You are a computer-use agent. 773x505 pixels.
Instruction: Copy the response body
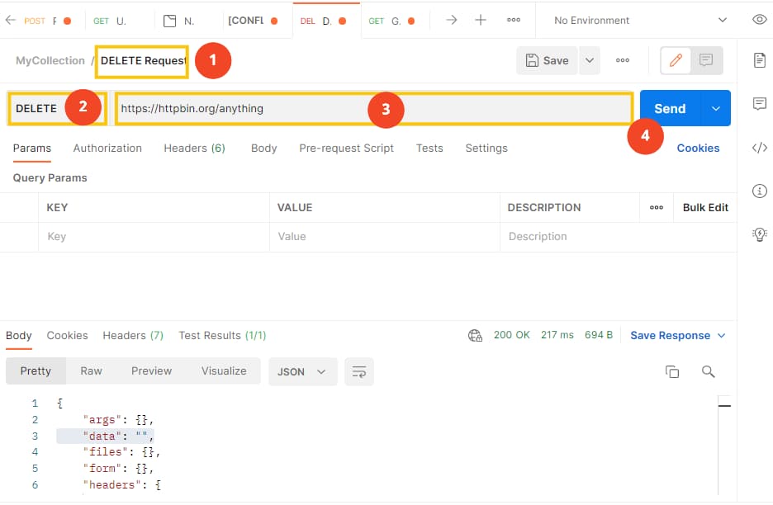[672, 371]
